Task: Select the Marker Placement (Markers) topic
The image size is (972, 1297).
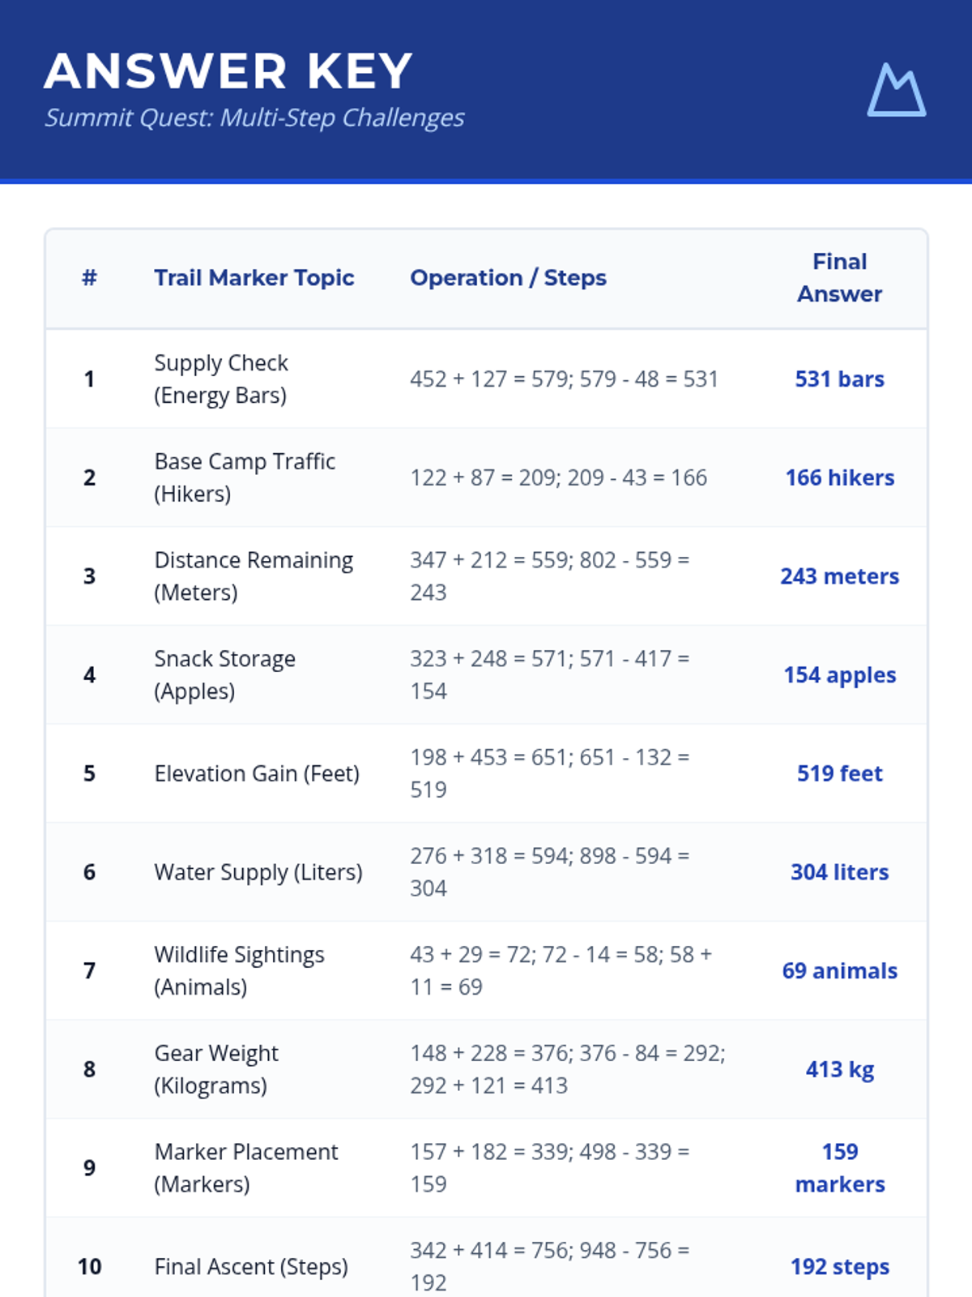Action: (x=246, y=1168)
